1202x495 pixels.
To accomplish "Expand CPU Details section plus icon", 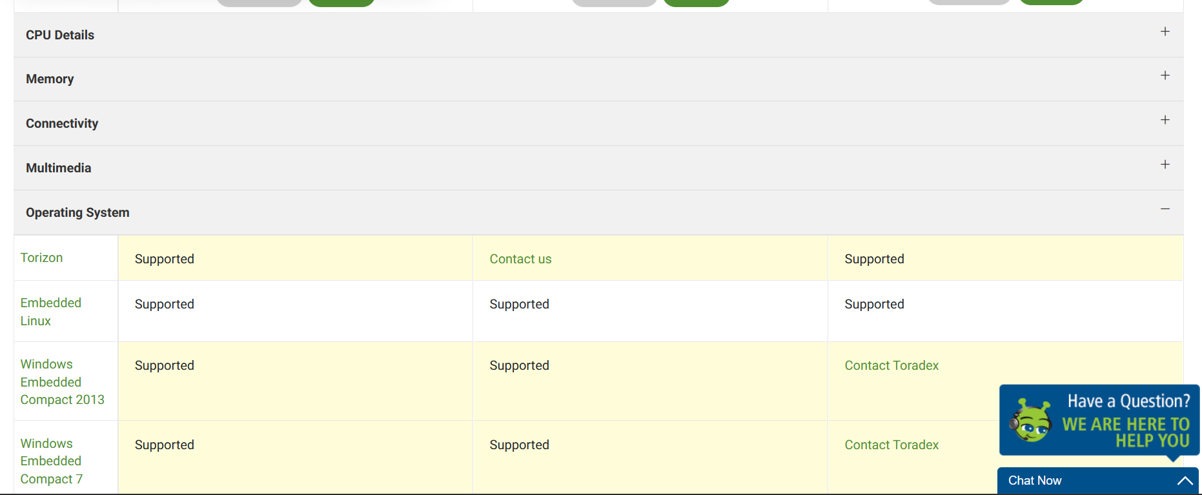I will tap(1165, 32).
